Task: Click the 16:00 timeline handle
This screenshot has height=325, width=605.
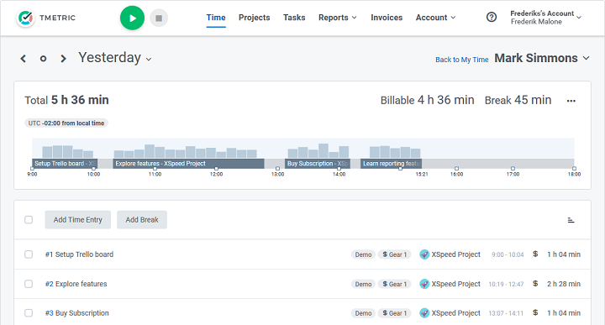Action: click(x=456, y=169)
